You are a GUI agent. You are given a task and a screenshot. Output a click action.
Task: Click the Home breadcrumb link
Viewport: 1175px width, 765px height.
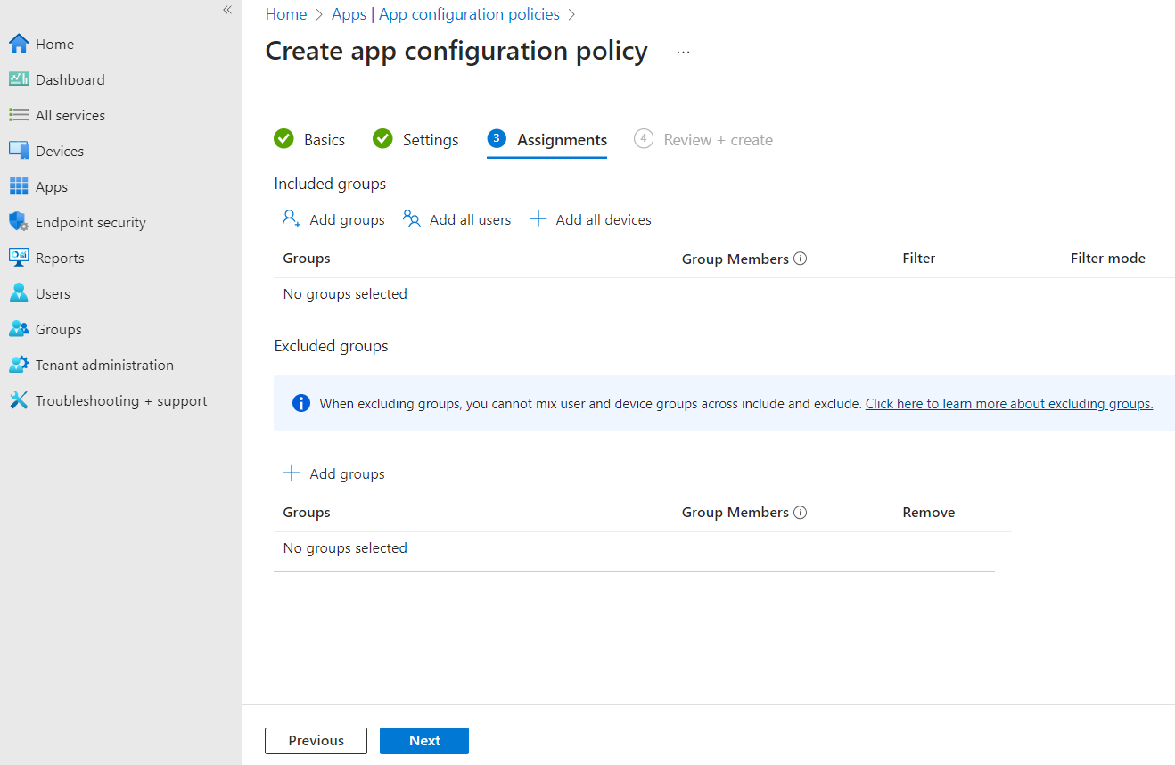point(286,14)
